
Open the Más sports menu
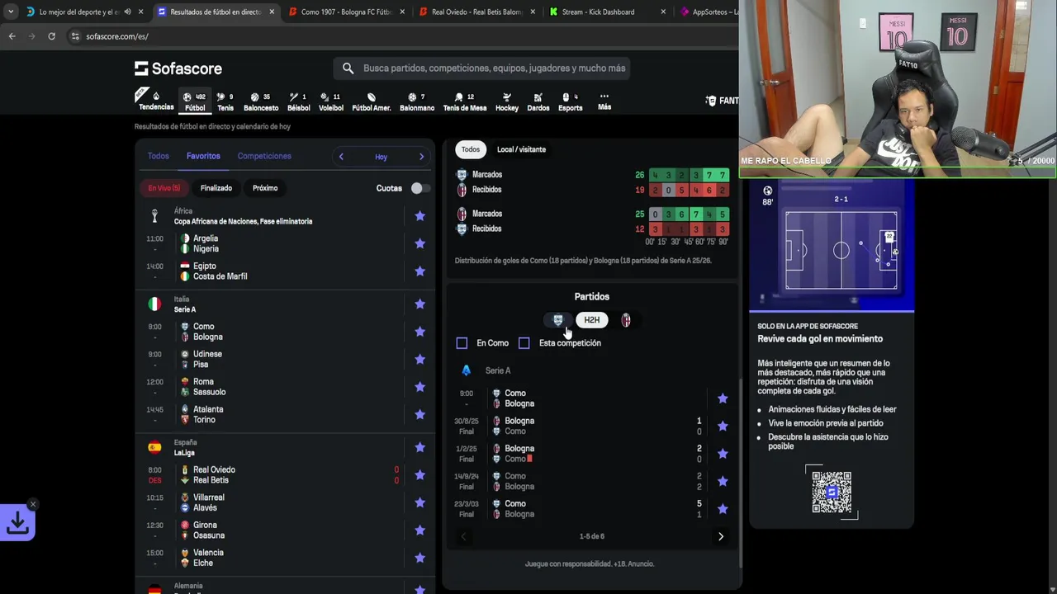click(604, 101)
